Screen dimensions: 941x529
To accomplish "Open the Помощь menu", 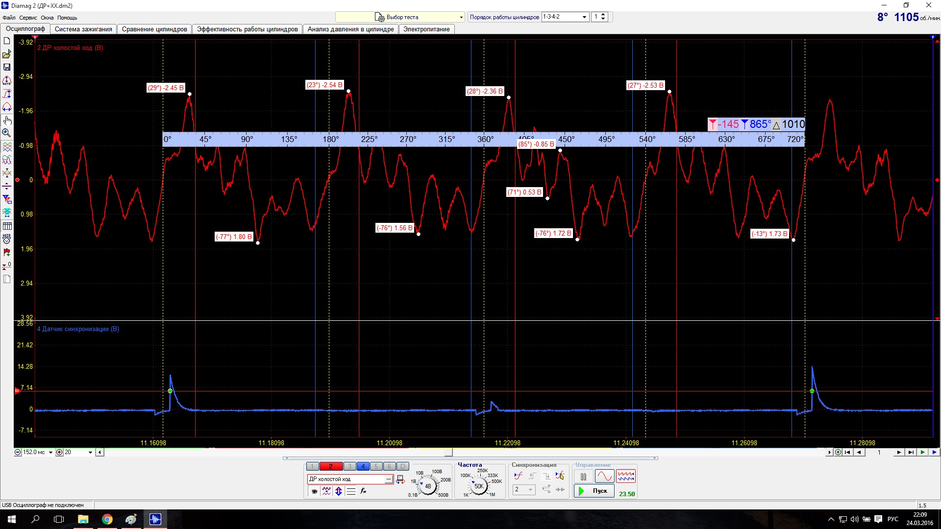I will point(67,18).
